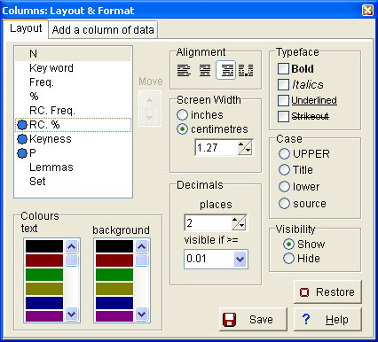This screenshot has width=378, height=342.
Task: Choose centimetres for screen width
Action: (182, 129)
